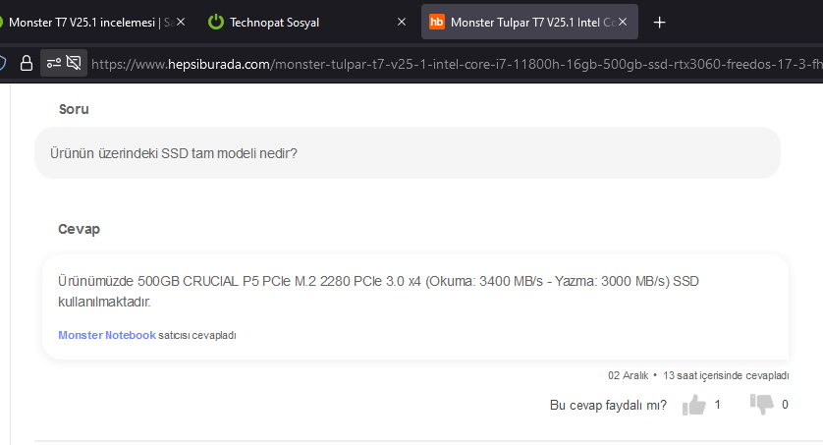Image resolution: width=823 pixels, height=445 pixels.
Task: Click the Soru section heading
Action: click(74, 109)
